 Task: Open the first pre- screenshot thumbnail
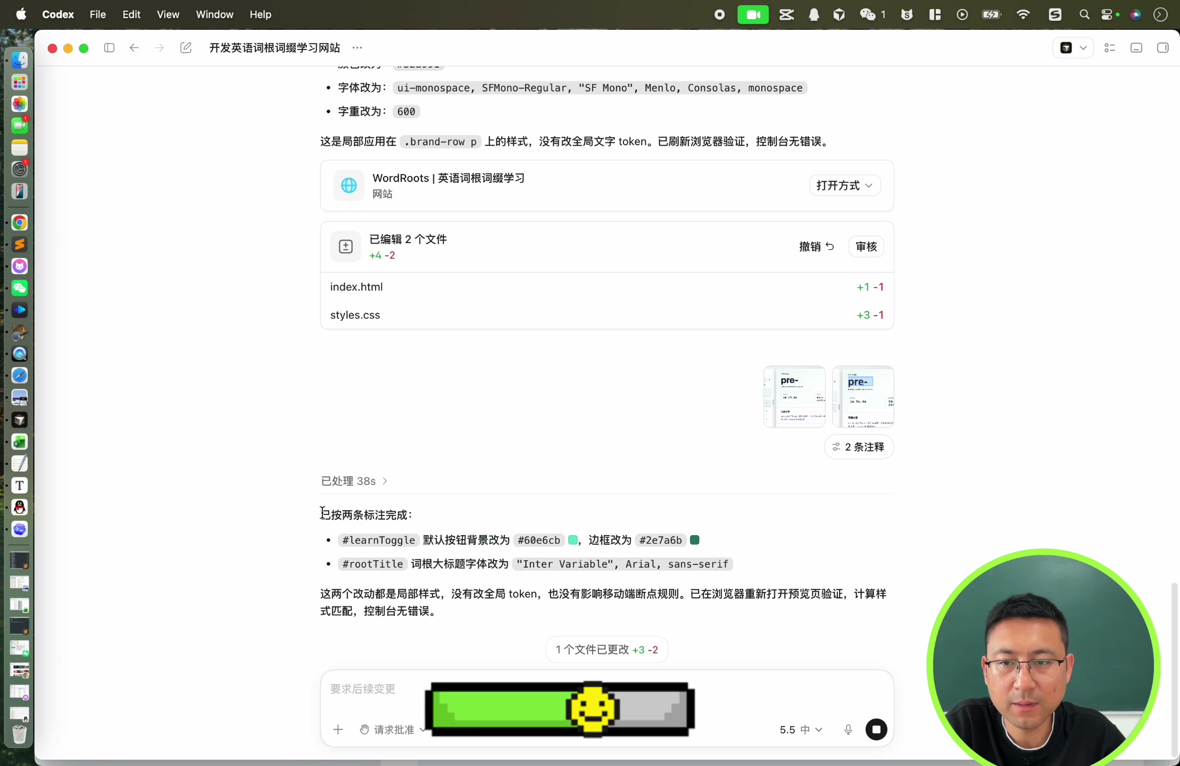(794, 396)
